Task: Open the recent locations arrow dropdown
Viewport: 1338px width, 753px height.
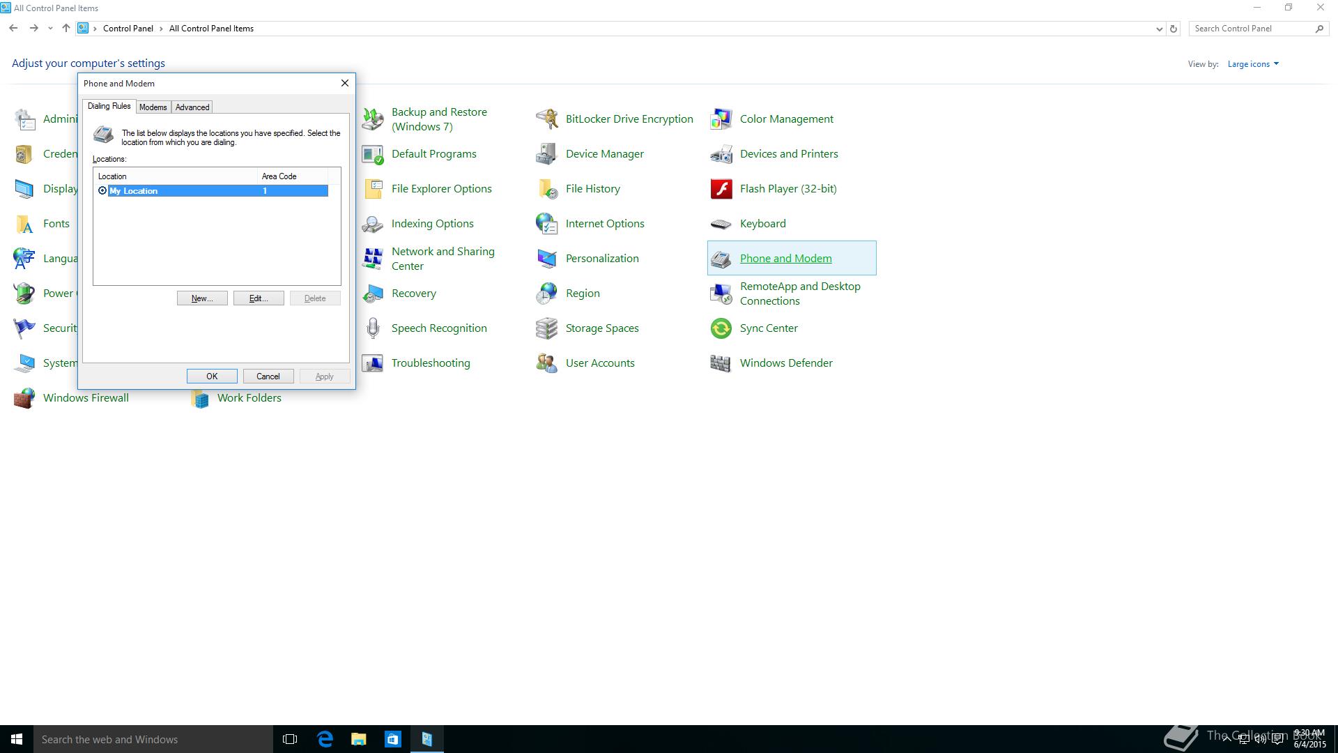Action: pos(50,29)
